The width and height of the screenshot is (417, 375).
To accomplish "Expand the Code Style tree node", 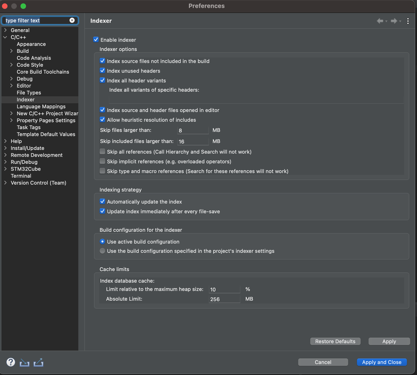I will coord(12,65).
